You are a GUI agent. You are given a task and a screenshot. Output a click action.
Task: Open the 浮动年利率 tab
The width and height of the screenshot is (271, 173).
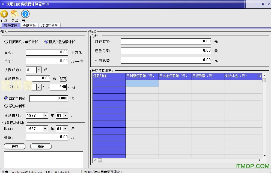[x=49, y=25]
